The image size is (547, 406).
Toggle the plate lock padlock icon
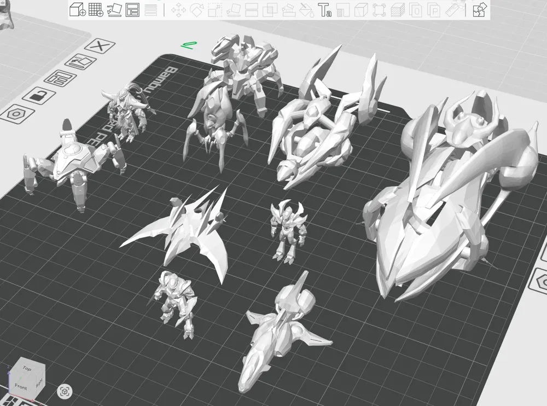(x=39, y=95)
